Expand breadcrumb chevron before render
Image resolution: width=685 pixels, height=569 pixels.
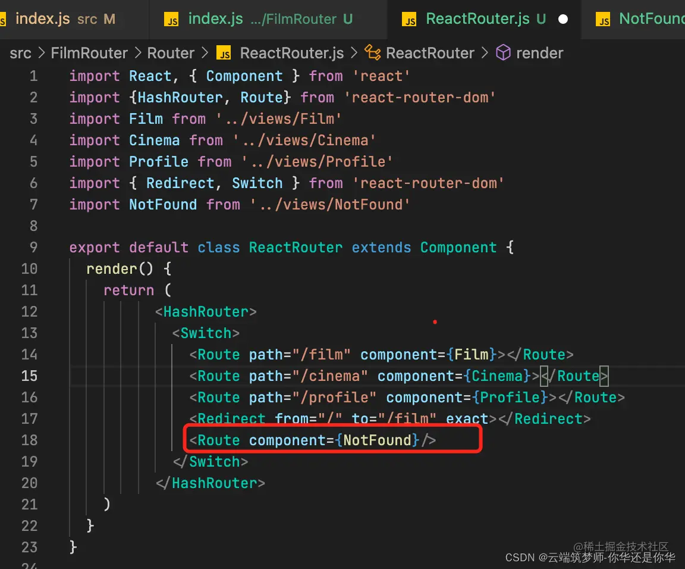coord(485,53)
